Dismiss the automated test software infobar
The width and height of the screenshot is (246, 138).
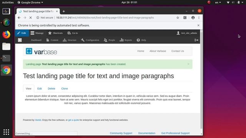(x=198, y=25)
